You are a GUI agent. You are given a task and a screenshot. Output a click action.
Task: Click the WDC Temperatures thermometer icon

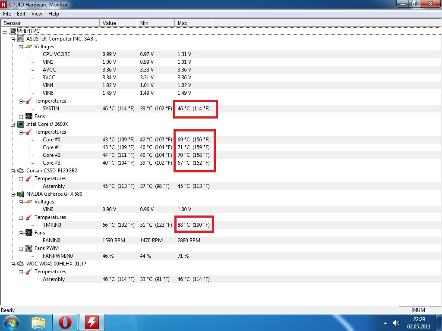pyautogui.click(x=29, y=272)
